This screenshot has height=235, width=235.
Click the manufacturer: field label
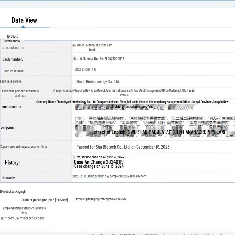point(12,107)
